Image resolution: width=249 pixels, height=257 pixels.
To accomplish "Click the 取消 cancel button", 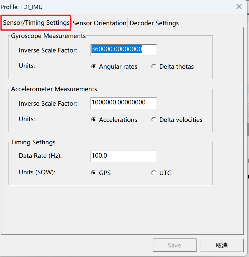I will pos(222,245).
